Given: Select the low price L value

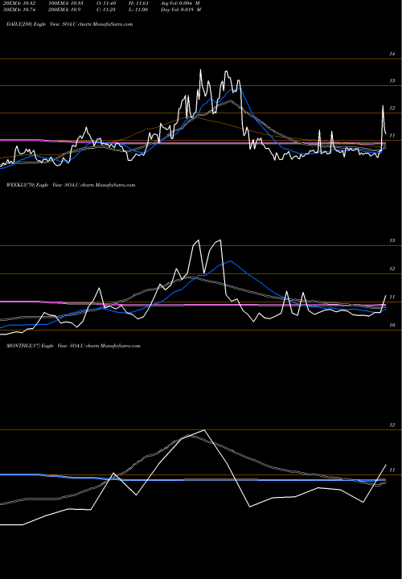Looking at the screenshot, I should [x=137, y=10].
